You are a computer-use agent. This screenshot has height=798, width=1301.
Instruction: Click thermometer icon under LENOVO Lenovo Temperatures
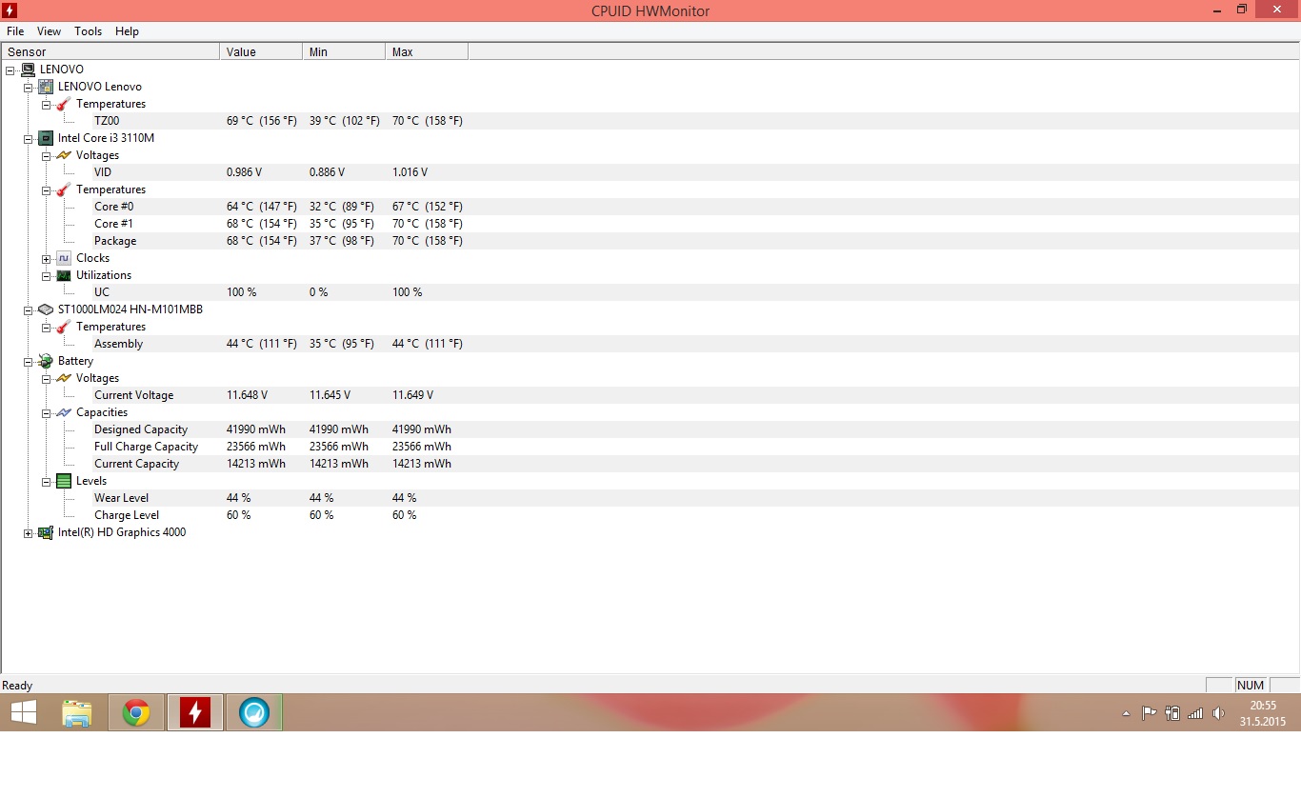click(64, 104)
